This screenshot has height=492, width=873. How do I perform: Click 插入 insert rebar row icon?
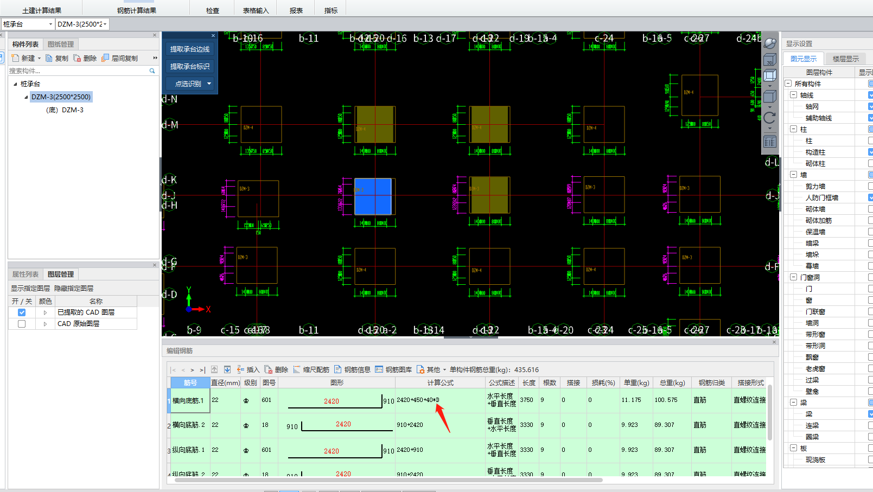coord(240,369)
